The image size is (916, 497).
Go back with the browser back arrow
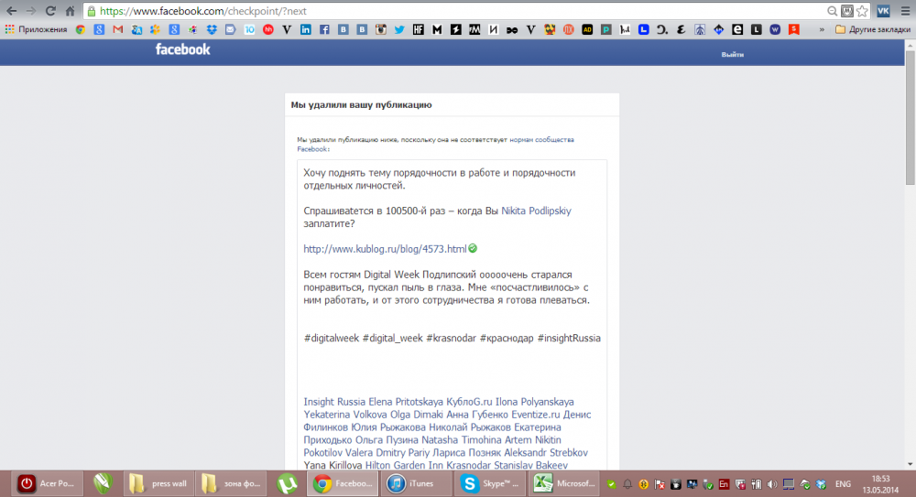tap(12, 11)
